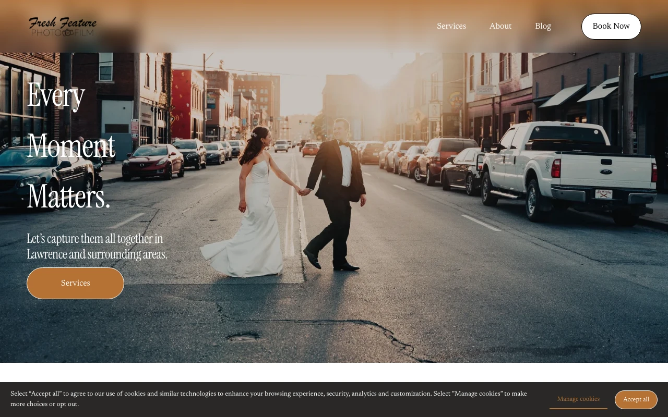
Task: Click the cookie consent message text
Action: point(268,399)
